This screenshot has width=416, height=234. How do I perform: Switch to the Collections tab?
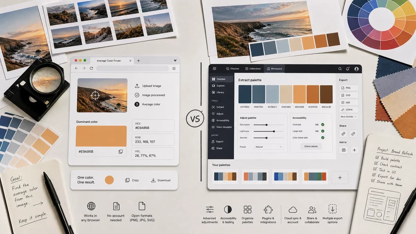[x=253, y=69]
